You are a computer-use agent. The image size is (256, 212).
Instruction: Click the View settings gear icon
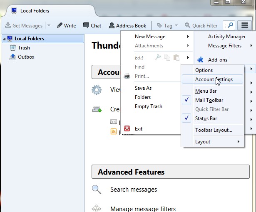pyautogui.click(x=97, y=90)
